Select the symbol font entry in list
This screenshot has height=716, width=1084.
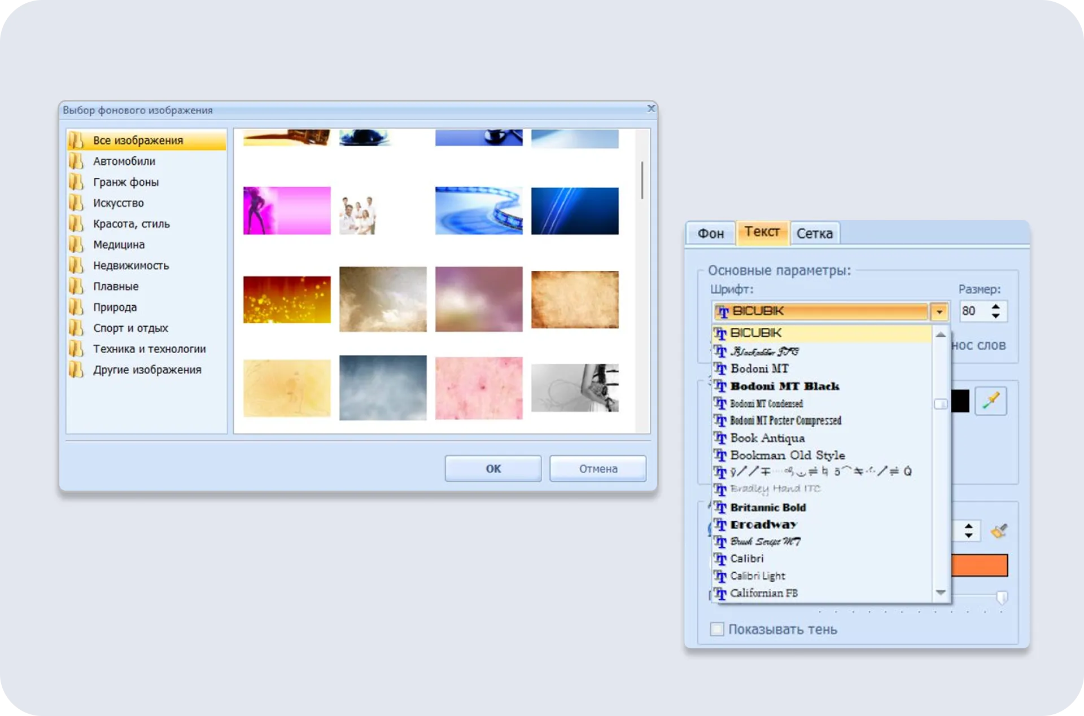click(822, 472)
